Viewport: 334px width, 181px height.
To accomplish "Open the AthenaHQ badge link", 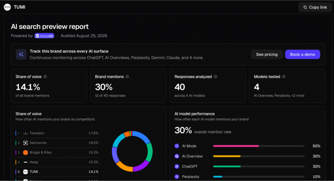I will (44, 36).
